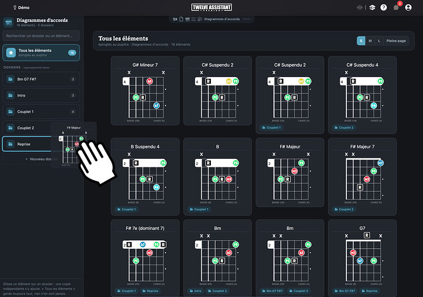Click the graduation cap tutorials icon
423x297 pixels.
[x=372, y=7]
